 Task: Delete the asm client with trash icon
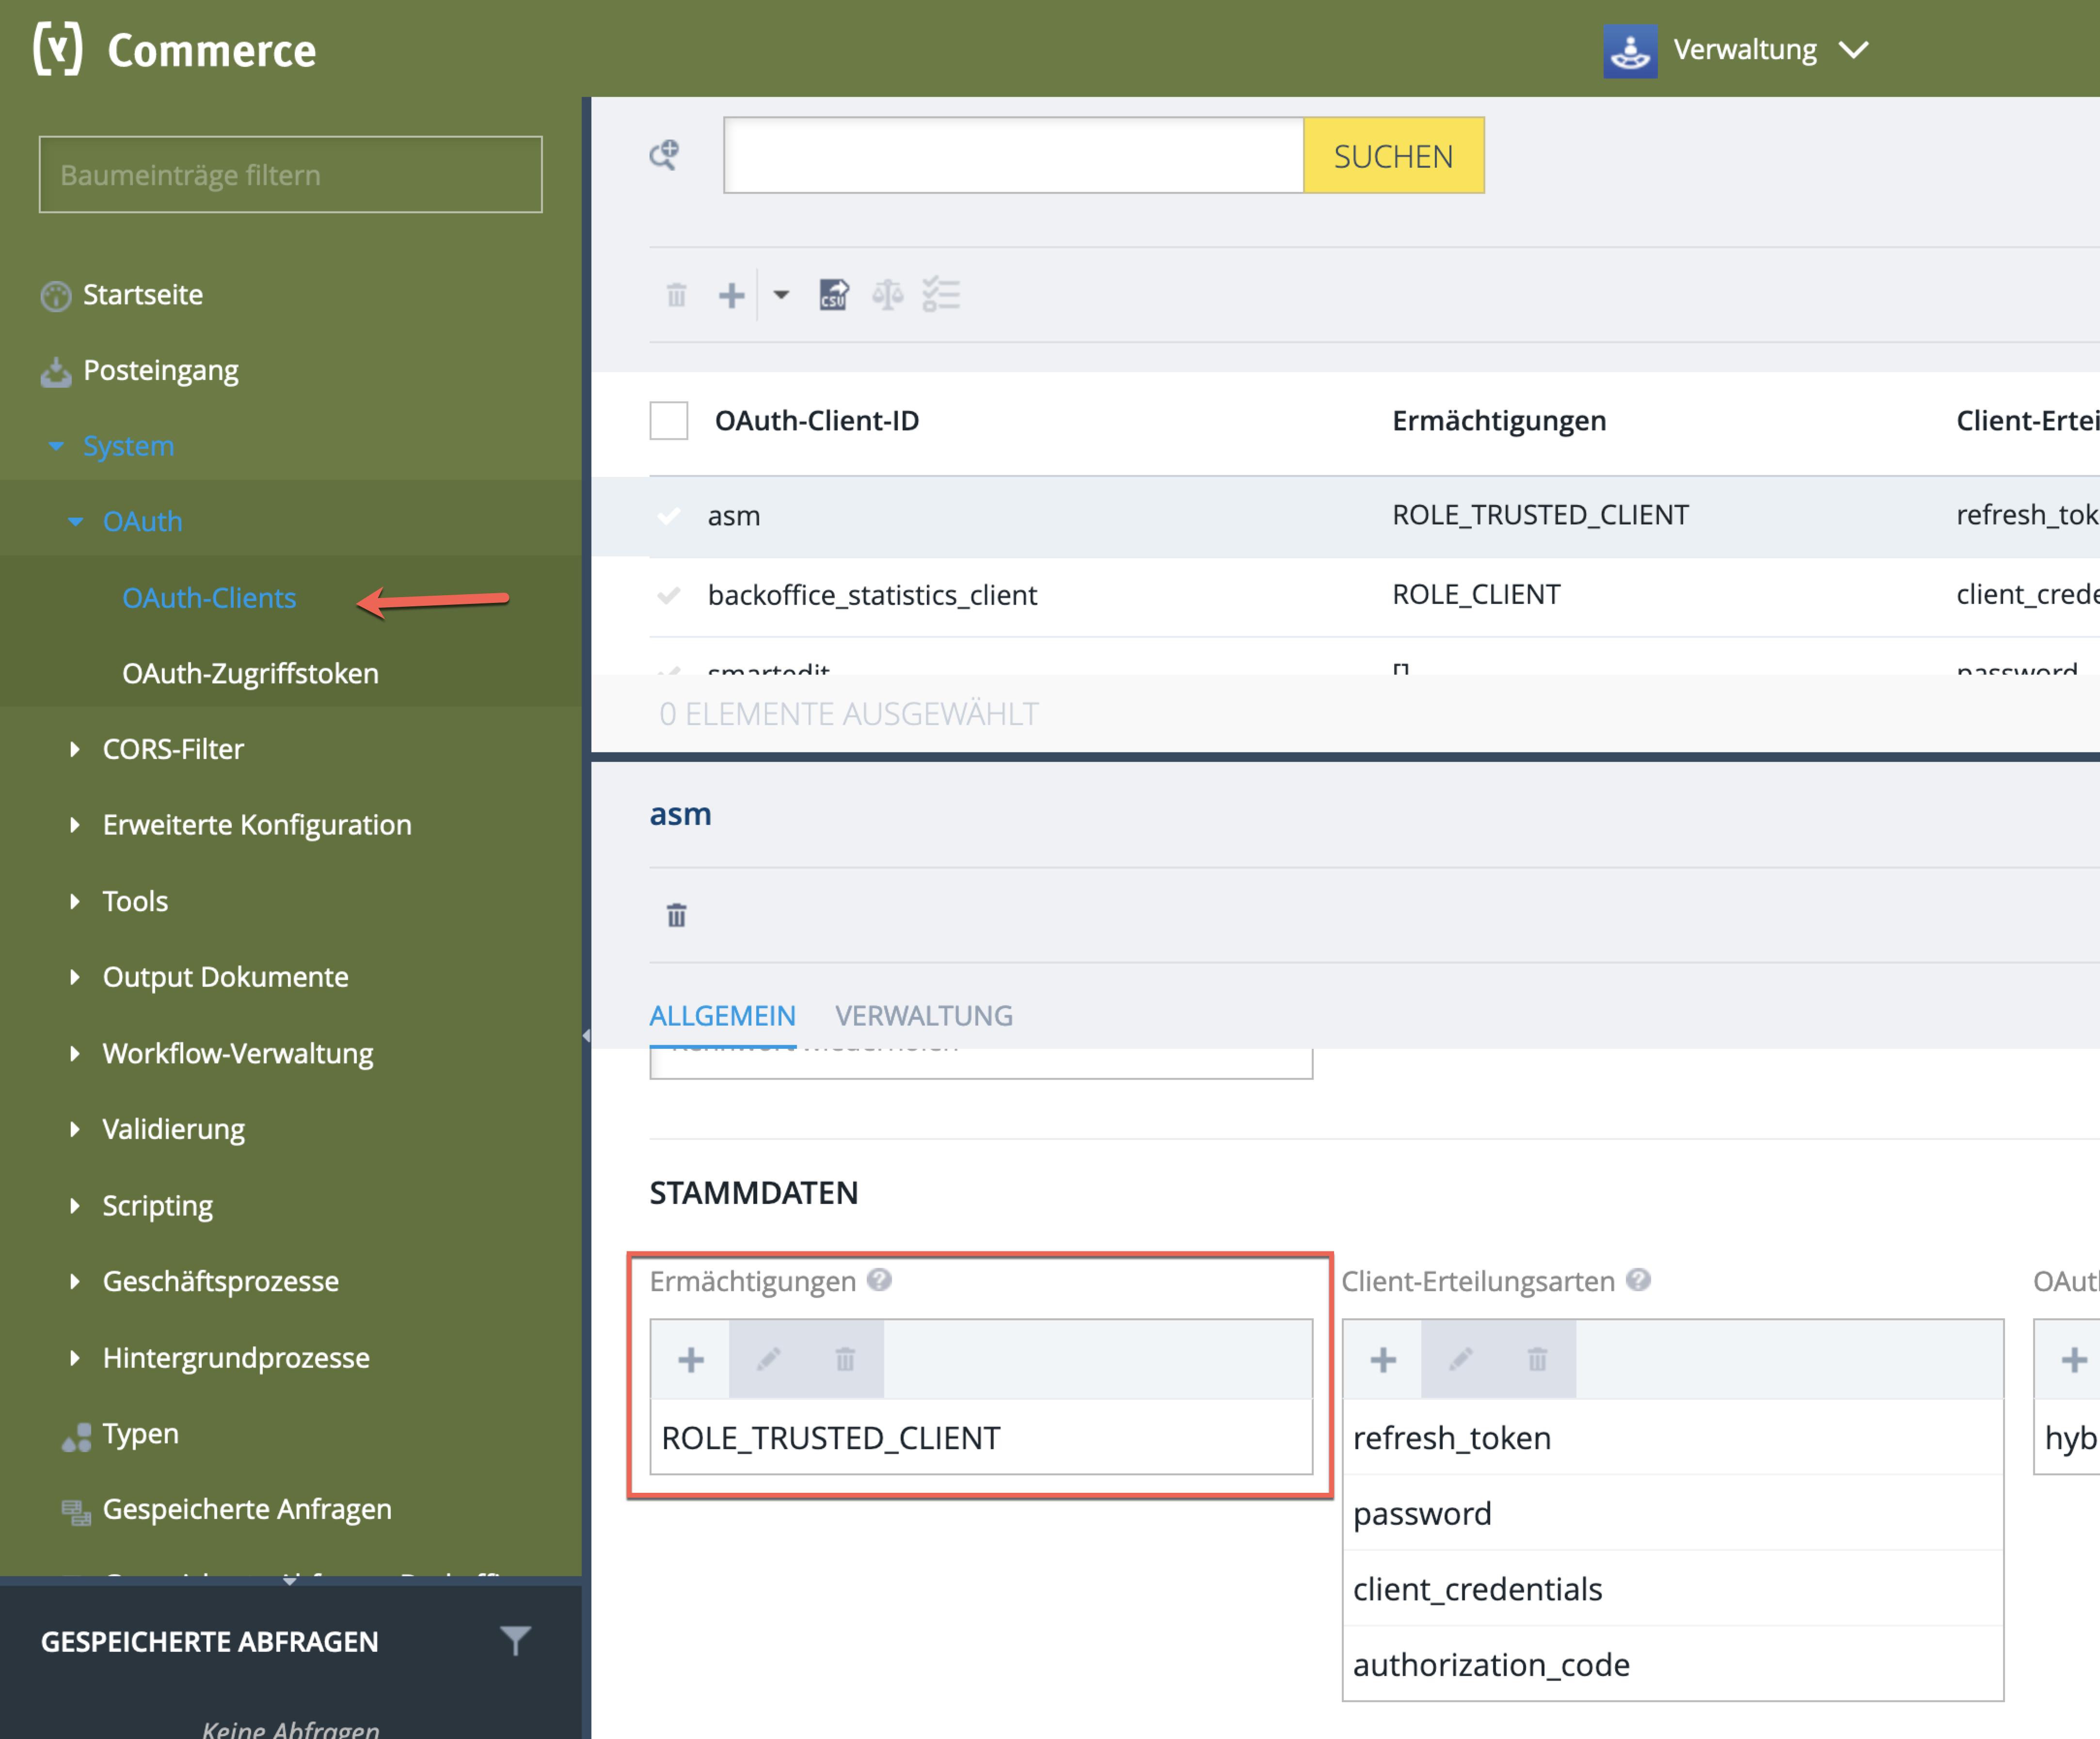coord(677,915)
